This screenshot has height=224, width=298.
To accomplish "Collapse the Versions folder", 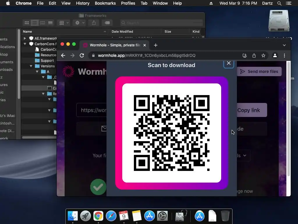I will [31, 66].
